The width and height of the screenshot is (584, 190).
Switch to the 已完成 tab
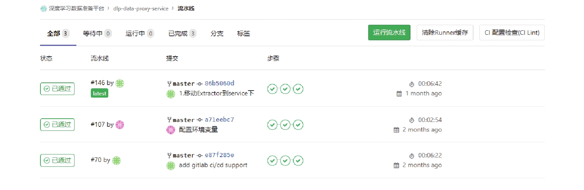pyautogui.click(x=182, y=33)
